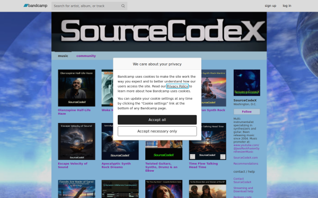Click the SourceCodeX header banner

159,32
